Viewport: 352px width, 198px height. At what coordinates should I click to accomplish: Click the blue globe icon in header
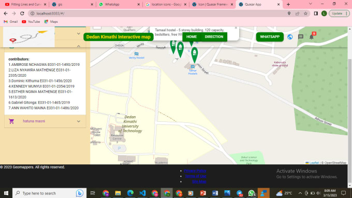[290, 37]
